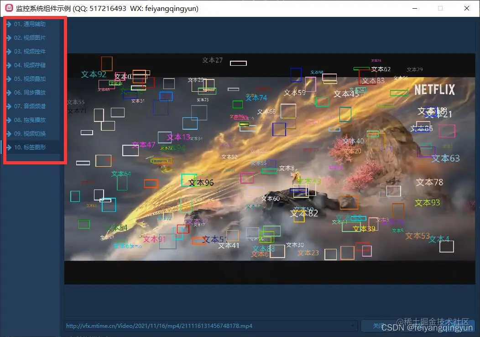
Task: Click the teal 文本88 label
Action: 264,249
